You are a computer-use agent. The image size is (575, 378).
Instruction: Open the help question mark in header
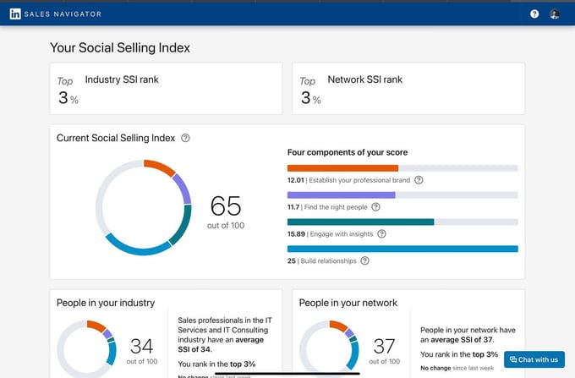534,14
